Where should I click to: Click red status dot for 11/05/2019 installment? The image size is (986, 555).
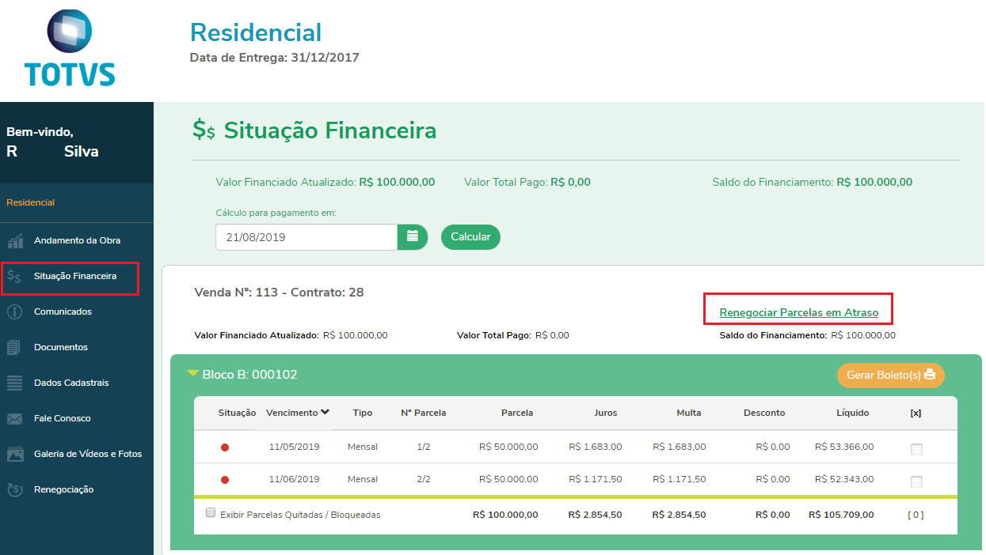coord(225,447)
